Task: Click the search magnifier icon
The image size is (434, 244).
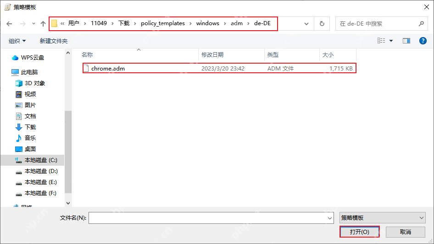Action: 421,24
